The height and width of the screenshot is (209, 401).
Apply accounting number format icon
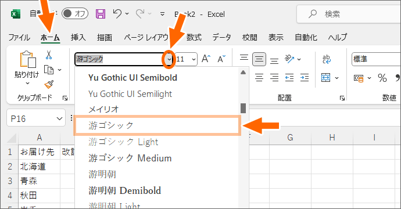(x=359, y=78)
